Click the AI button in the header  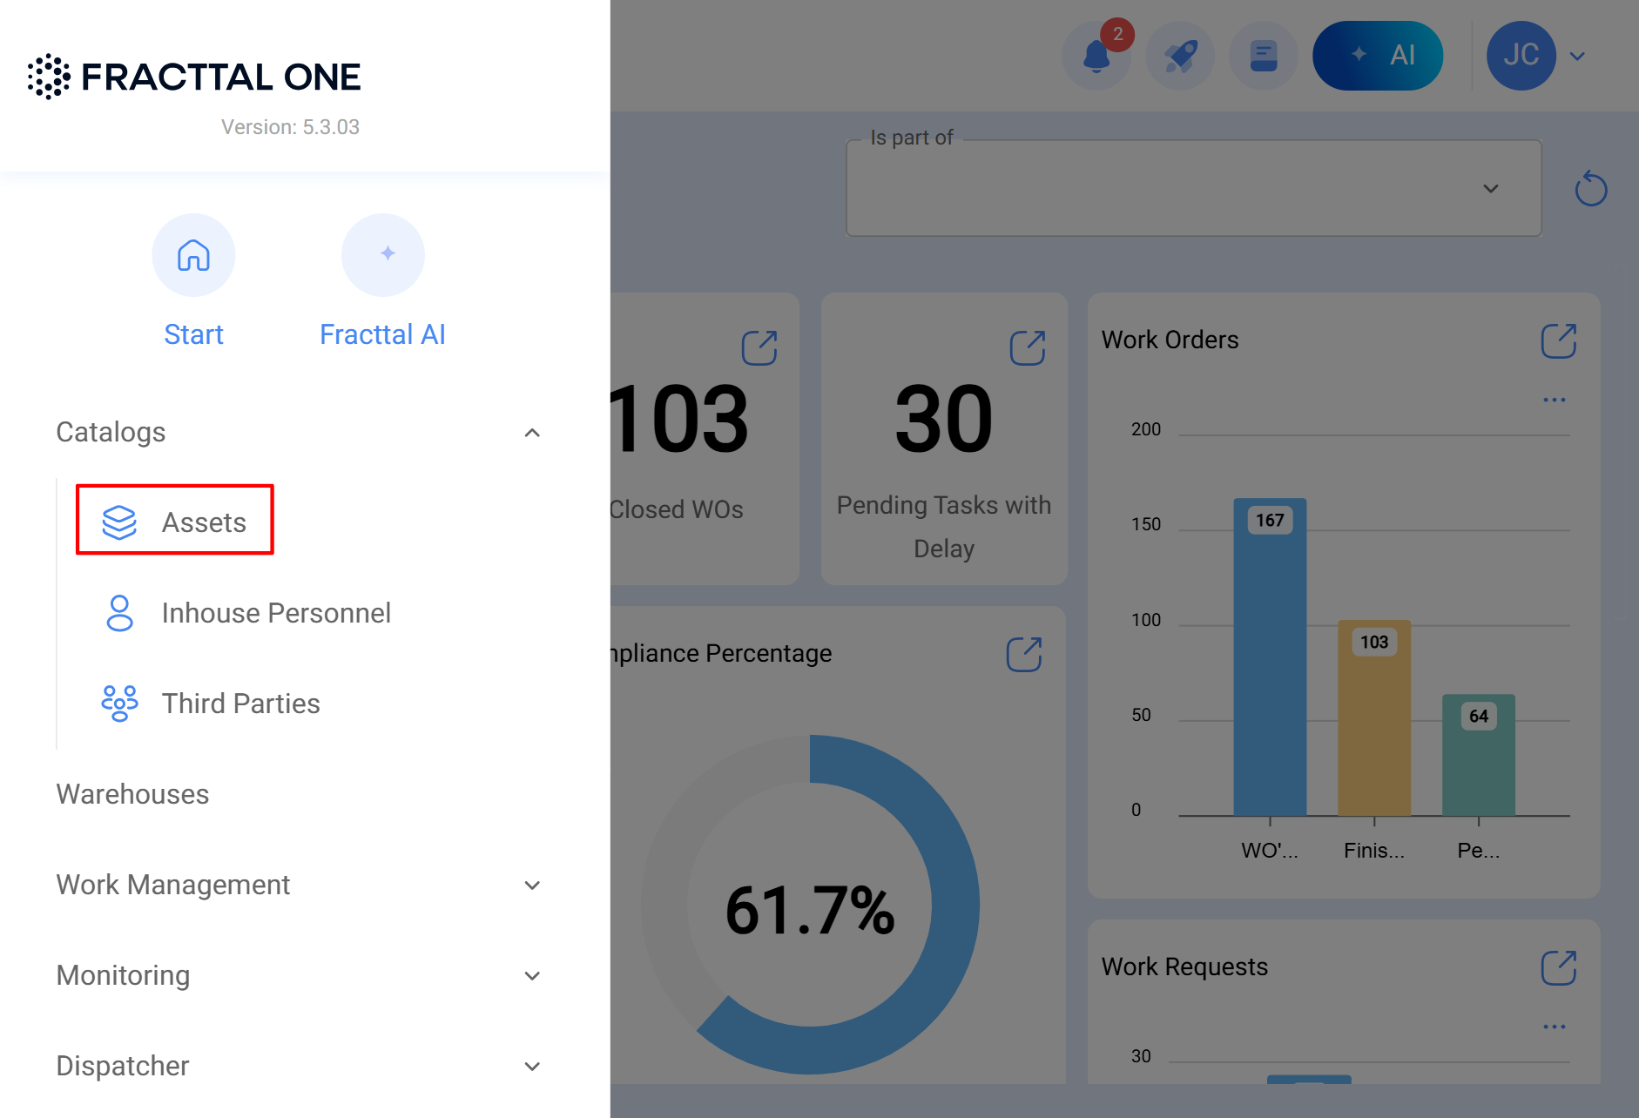click(x=1379, y=55)
